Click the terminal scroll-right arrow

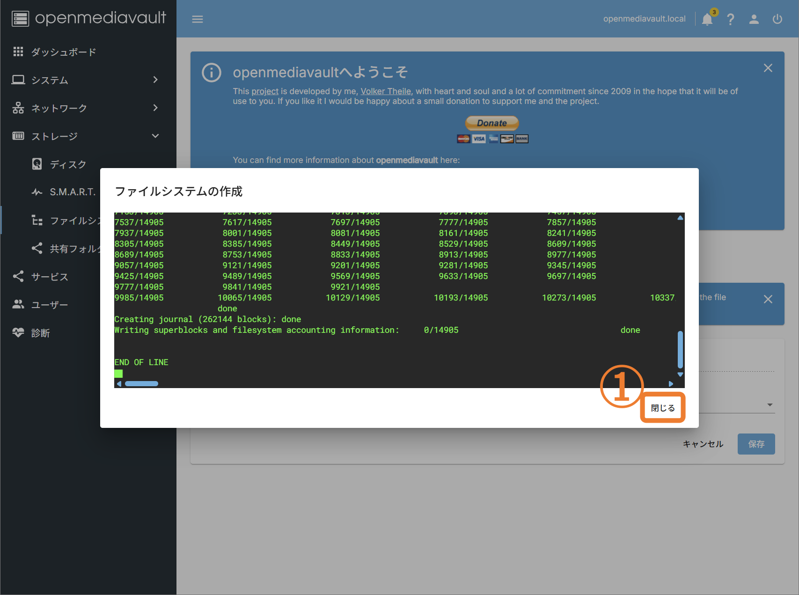(x=671, y=384)
